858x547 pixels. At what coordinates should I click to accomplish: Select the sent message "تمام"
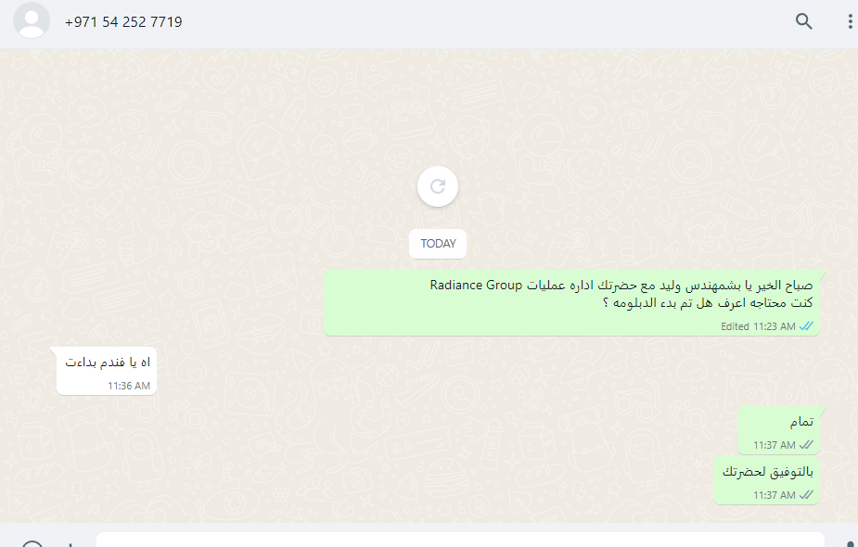pos(778,430)
